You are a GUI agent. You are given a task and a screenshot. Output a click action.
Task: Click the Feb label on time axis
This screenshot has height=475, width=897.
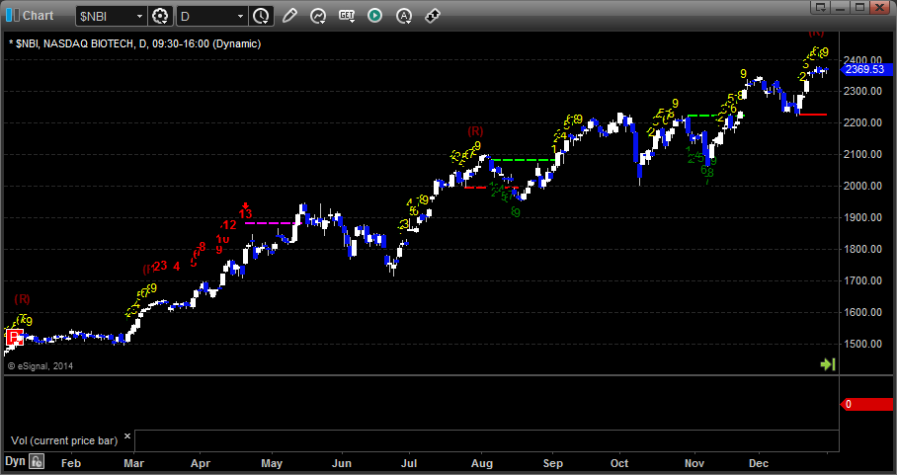coord(71,463)
